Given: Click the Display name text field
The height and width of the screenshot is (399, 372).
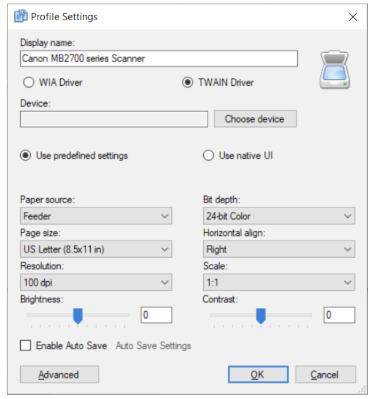Looking at the screenshot, I should point(158,59).
